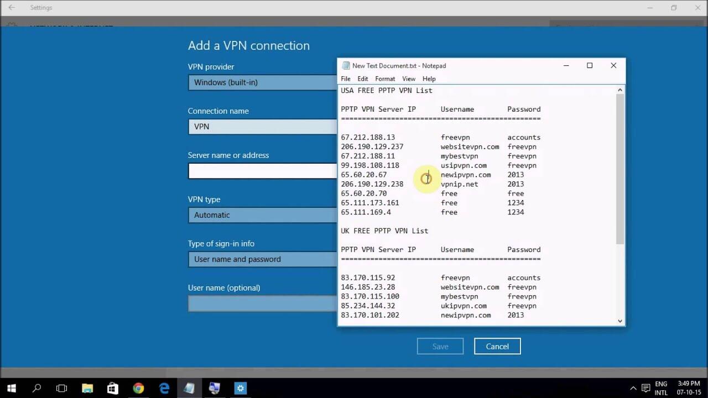Launch File Explorer from the taskbar
The image size is (708, 398).
point(87,388)
